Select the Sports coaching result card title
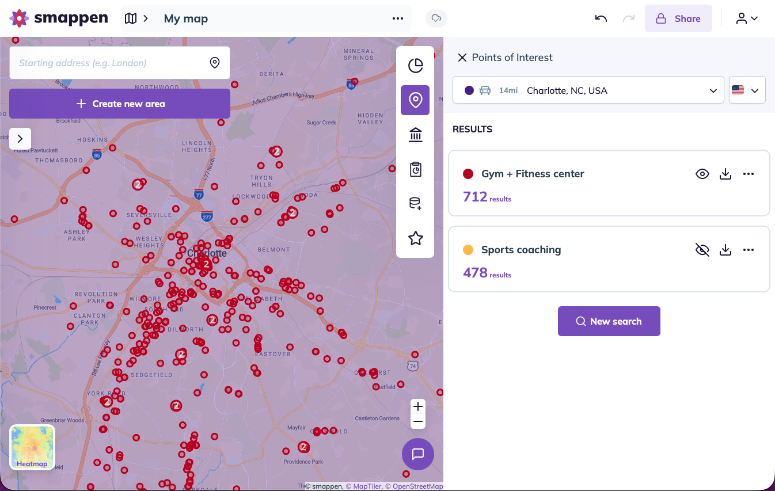The width and height of the screenshot is (775, 491). (x=521, y=250)
